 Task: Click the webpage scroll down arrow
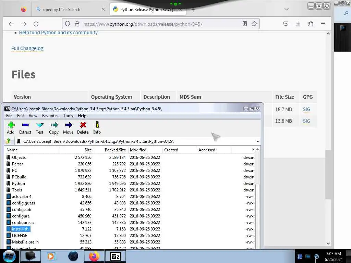click(328, 243)
